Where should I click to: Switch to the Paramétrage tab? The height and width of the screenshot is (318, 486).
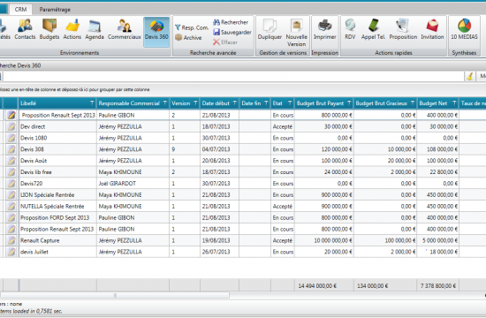tap(55, 10)
